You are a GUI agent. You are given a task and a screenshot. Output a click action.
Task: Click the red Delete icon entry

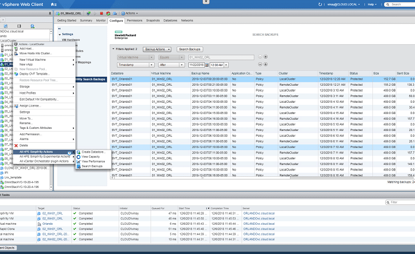point(16,145)
